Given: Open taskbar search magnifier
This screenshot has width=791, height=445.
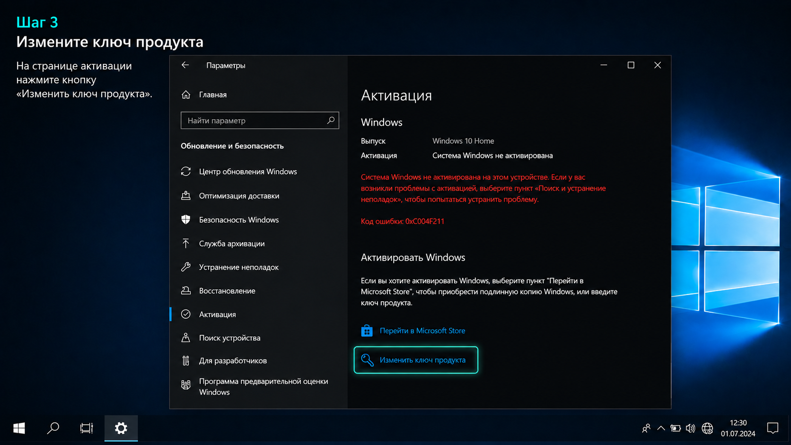Looking at the screenshot, I should [53, 428].
